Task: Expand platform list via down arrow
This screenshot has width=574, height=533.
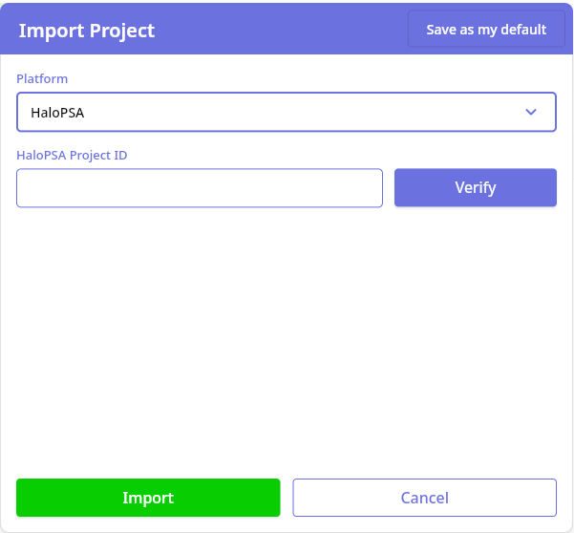Action: pos(532,112)
